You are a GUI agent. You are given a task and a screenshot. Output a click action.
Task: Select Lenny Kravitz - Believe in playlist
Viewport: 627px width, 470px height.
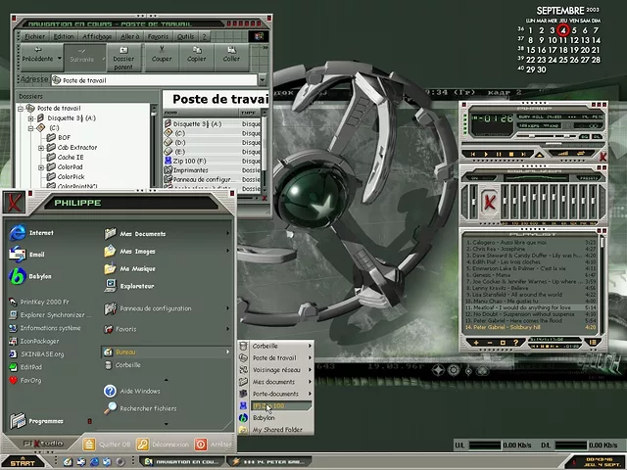pyautogui.click(x=500, y=288)
